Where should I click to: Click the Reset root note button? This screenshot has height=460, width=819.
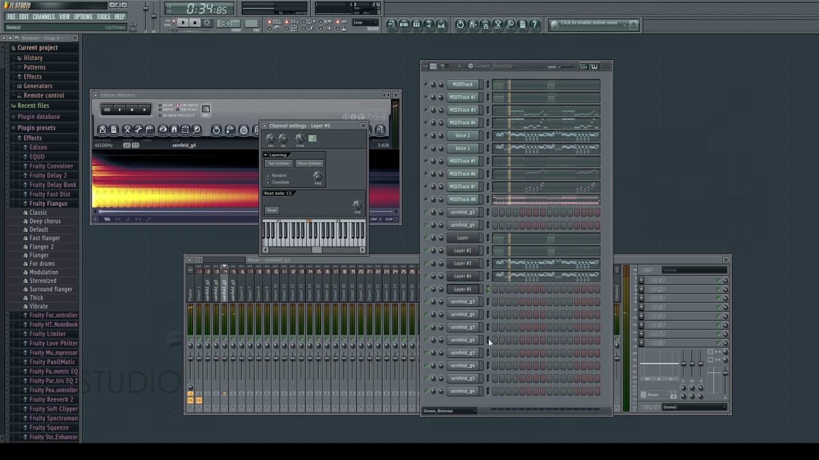(x=272, y=210)
